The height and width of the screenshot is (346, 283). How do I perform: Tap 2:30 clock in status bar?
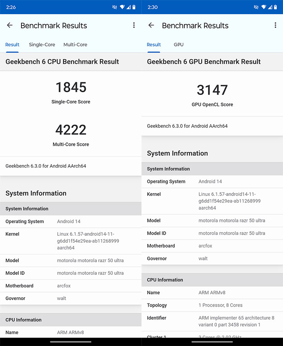(x=153, y=7)
